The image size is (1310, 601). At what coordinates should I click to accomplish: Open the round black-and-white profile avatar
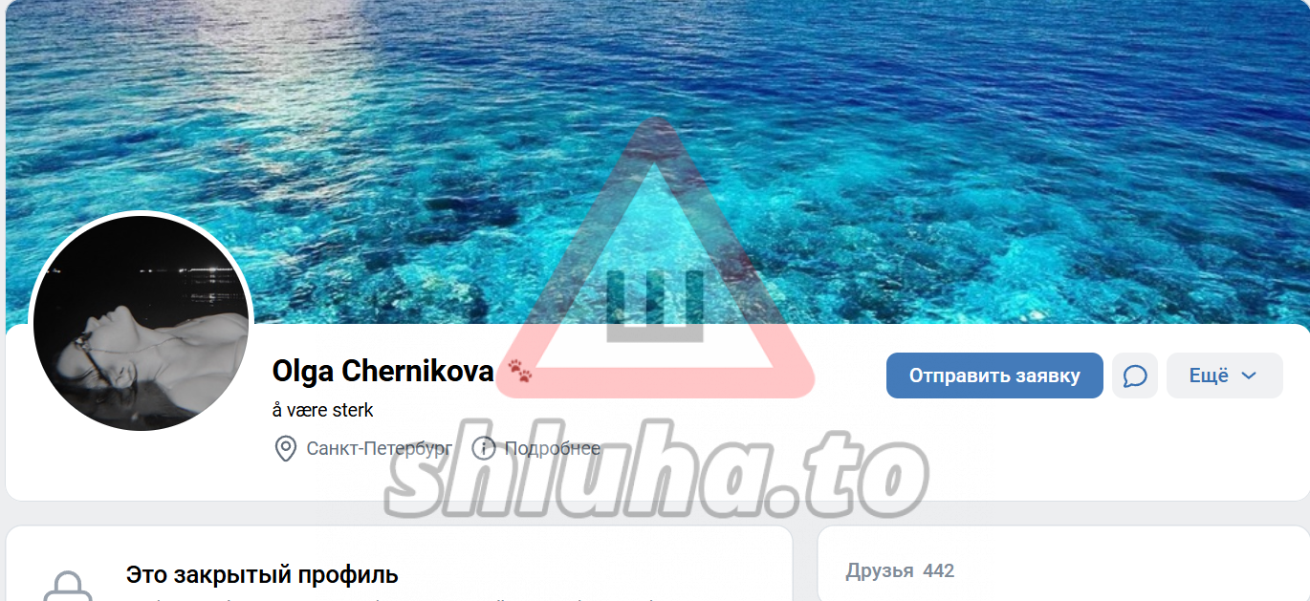point(142,323)
